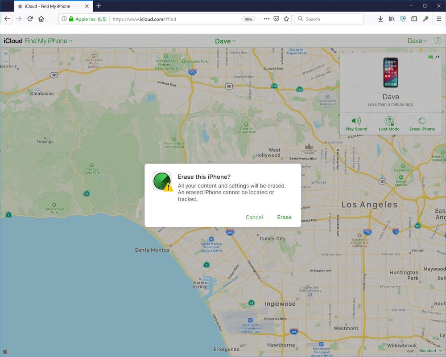Click the Franklin Canyon Park marker
Viewport: 446px width, 357px height.
246,124
